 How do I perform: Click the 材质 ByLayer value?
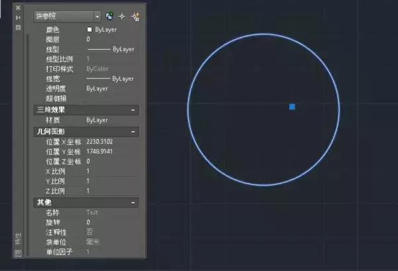click(97, 120)
